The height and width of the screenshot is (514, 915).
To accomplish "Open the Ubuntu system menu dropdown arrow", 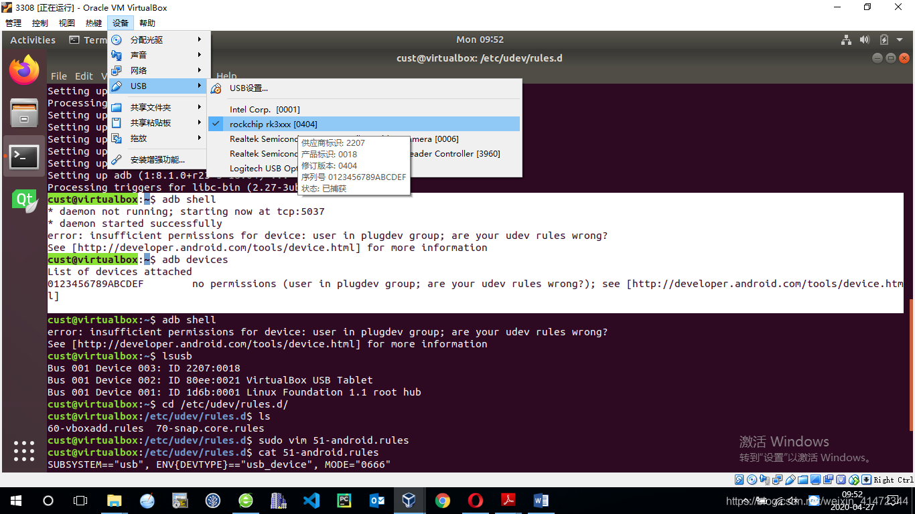I will [899, 39].
